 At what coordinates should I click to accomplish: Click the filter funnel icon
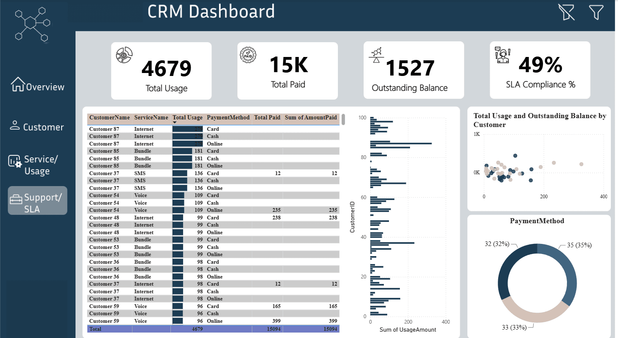pyautogui.click(x=596, y=12)
